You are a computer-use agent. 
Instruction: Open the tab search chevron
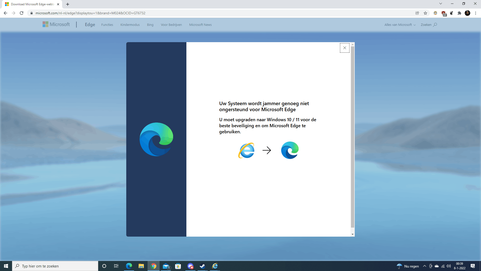tap(440, 4)
